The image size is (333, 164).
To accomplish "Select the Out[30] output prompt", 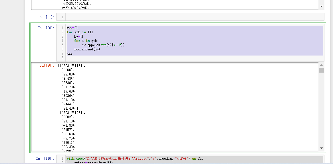I will 47,65.
